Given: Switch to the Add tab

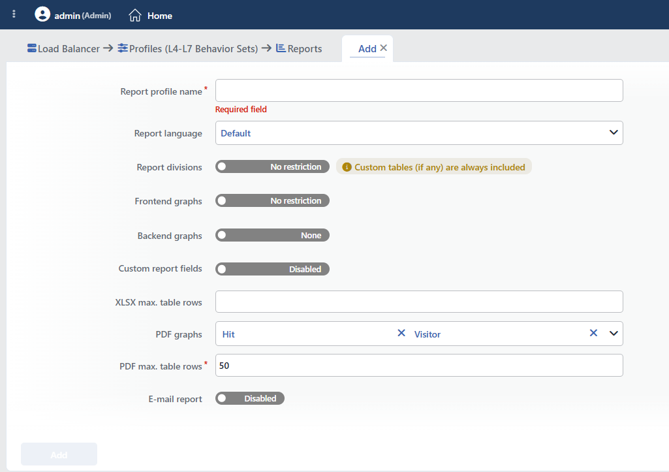Looking at the screenshot, I should [367, 49].
